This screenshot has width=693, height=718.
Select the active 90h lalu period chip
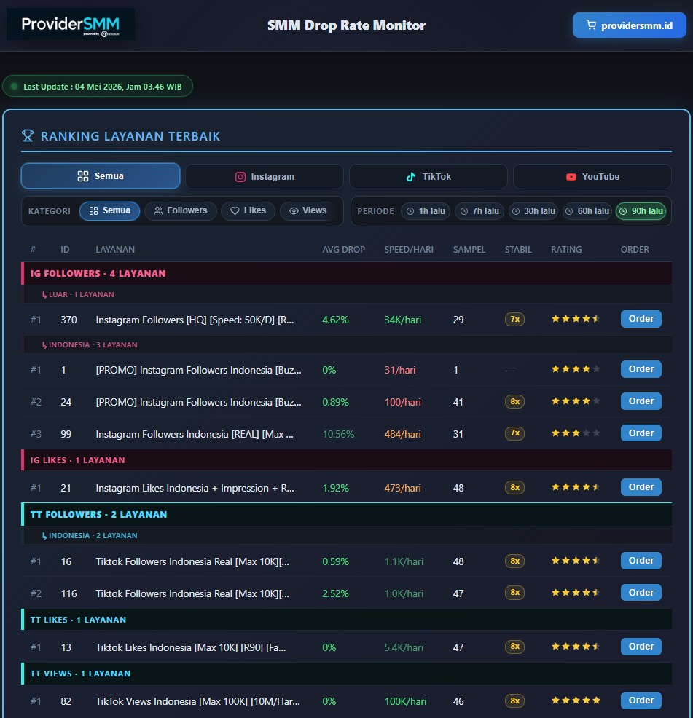point(641,211)
